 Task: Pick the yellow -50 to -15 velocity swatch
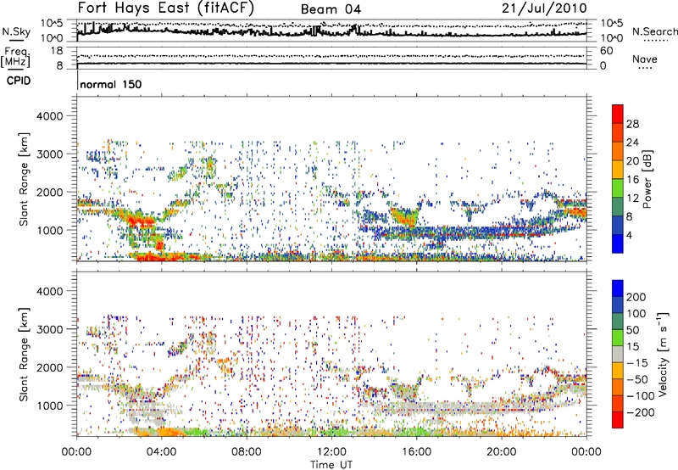point(618,371)
